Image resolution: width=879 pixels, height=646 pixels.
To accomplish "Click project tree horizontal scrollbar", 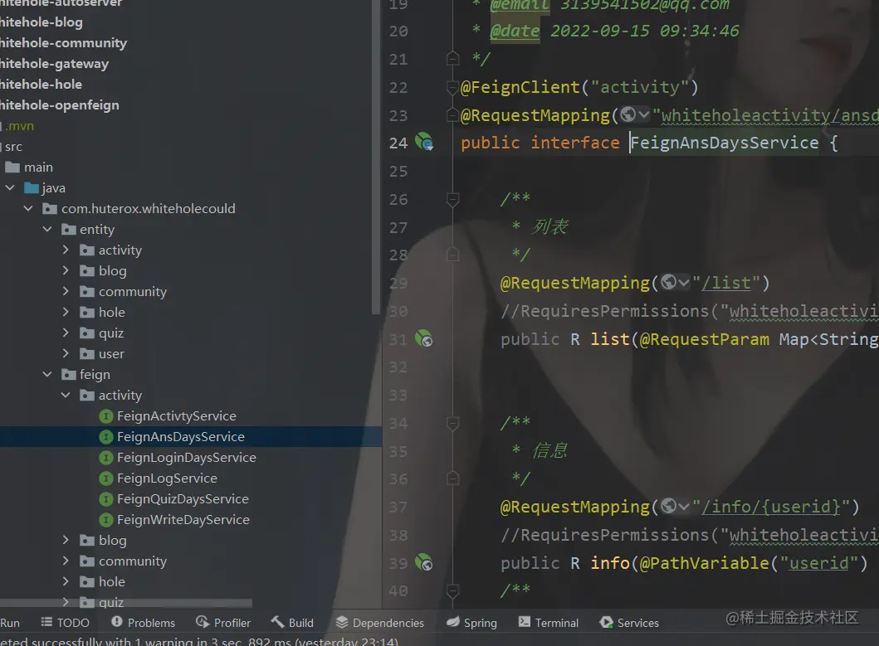I will click(126, 604).
